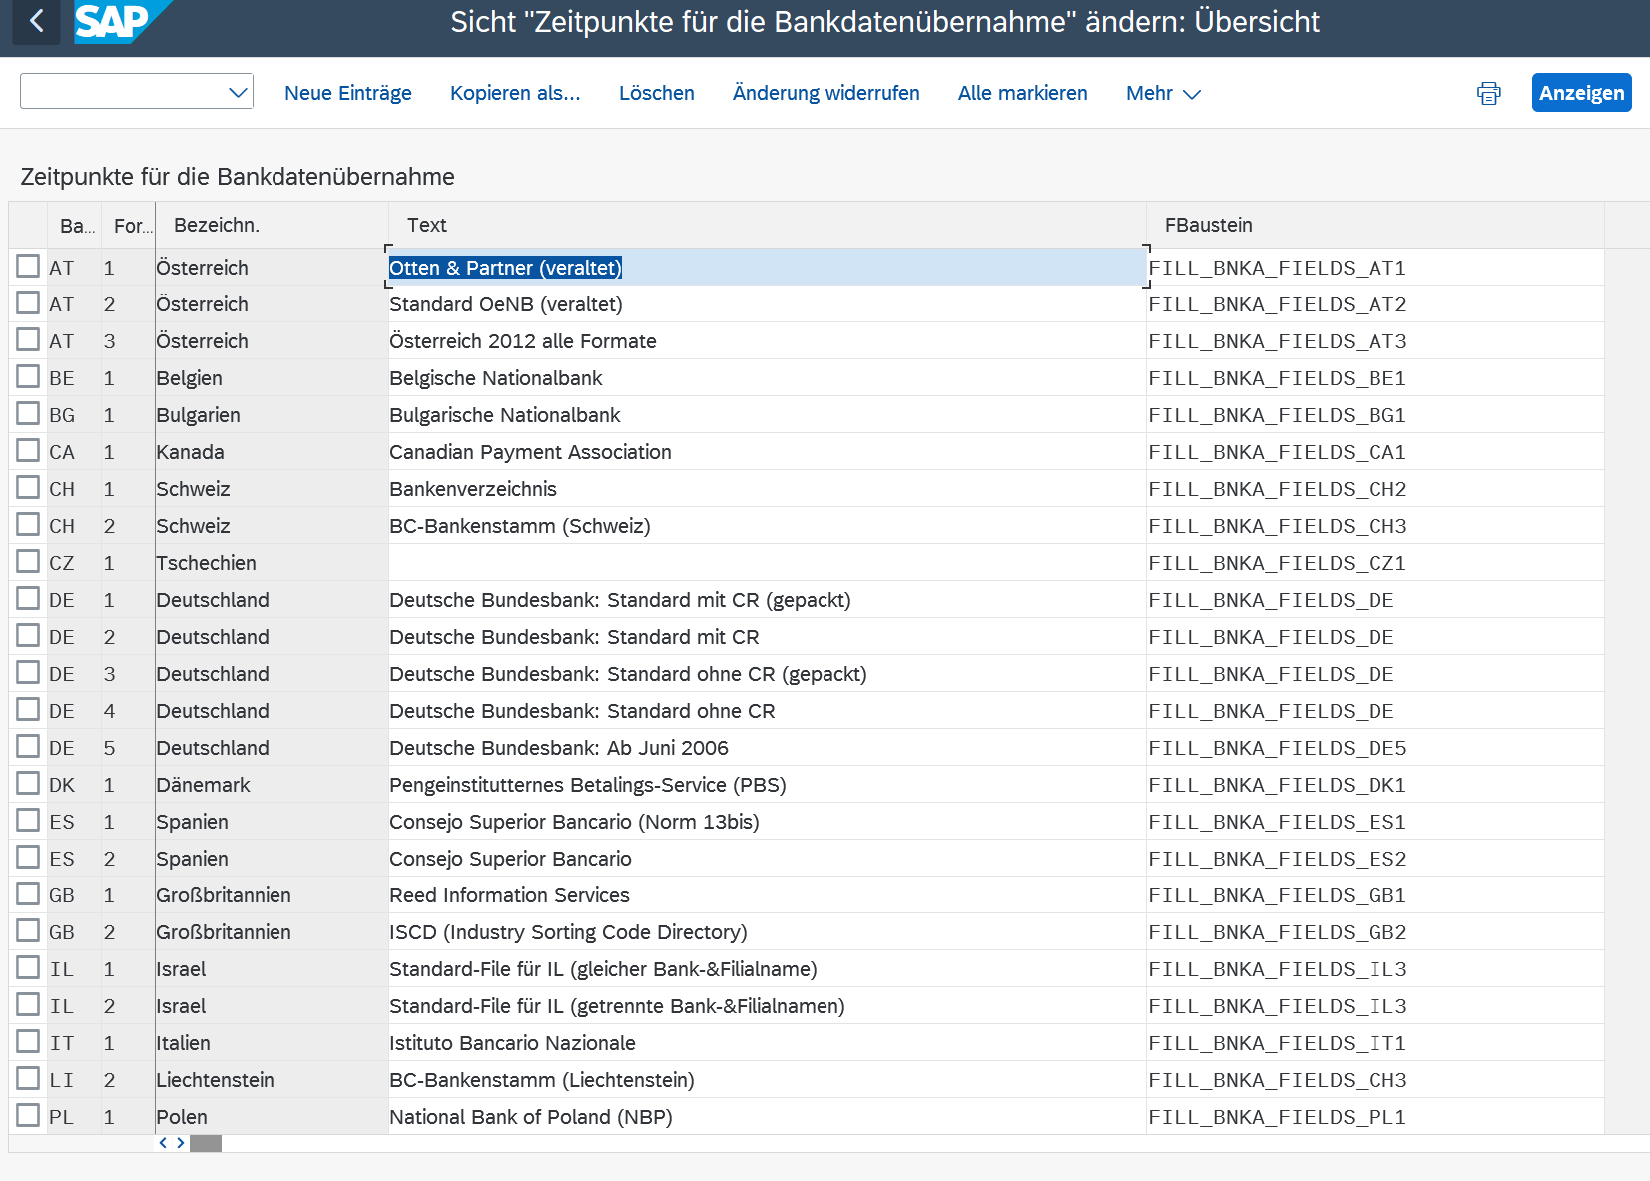Click the Otten & Partner text field
This screenshot has width=1650, height=1181.
(x=765, y=268)
